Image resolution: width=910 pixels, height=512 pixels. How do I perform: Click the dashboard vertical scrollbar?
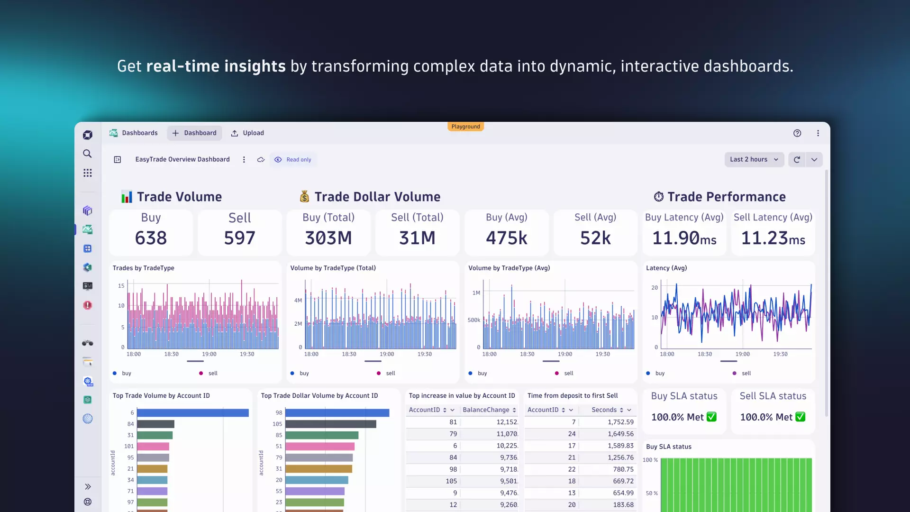tap(827, 294)
